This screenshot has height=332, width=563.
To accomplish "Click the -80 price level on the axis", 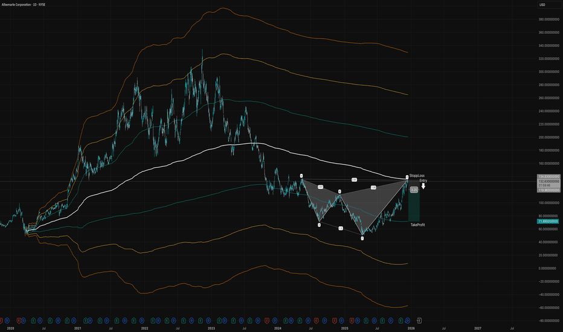I will pos(549,321).
